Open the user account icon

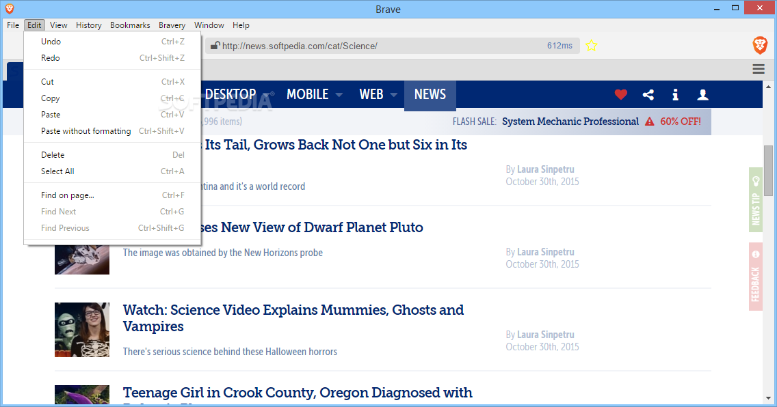(x=702, y=94)
